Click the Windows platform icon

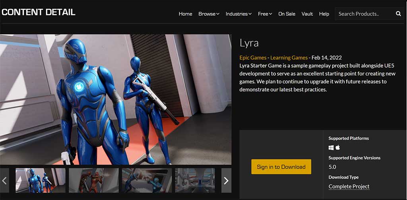331,148
